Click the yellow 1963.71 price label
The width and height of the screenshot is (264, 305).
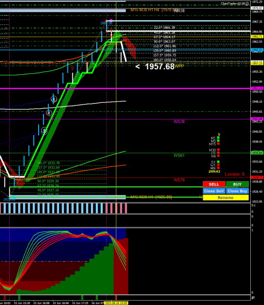(257, 37)
